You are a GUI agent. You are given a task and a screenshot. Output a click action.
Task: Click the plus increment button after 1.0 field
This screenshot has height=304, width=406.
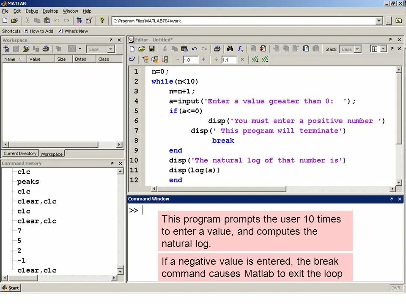tap(203, 60)
